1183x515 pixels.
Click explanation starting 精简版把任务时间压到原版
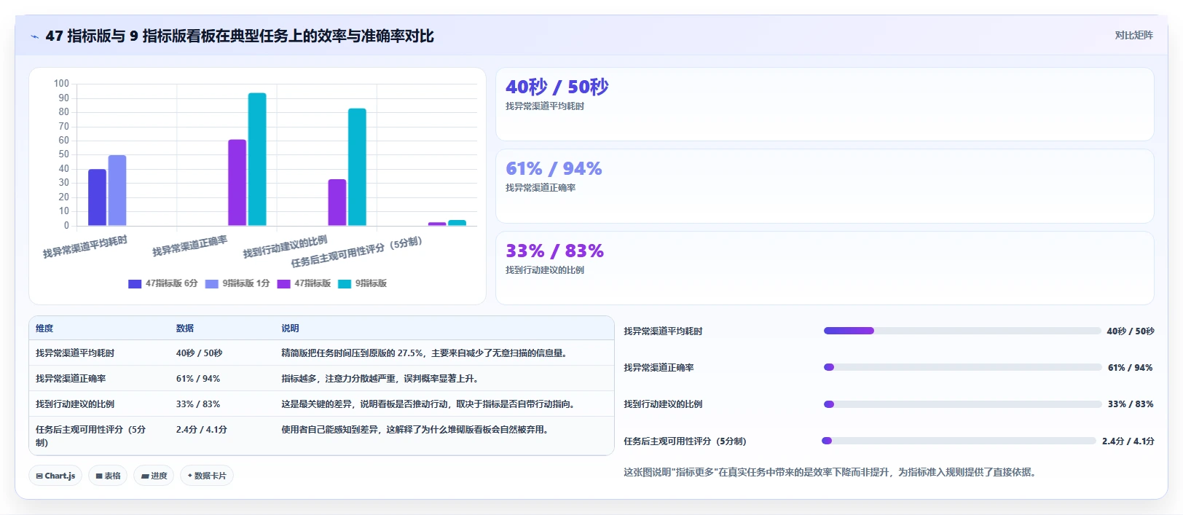pos(424,353)
